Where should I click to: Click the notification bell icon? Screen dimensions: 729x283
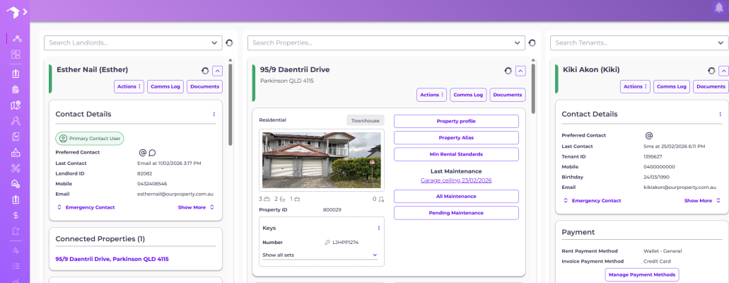tap(718, 8)
